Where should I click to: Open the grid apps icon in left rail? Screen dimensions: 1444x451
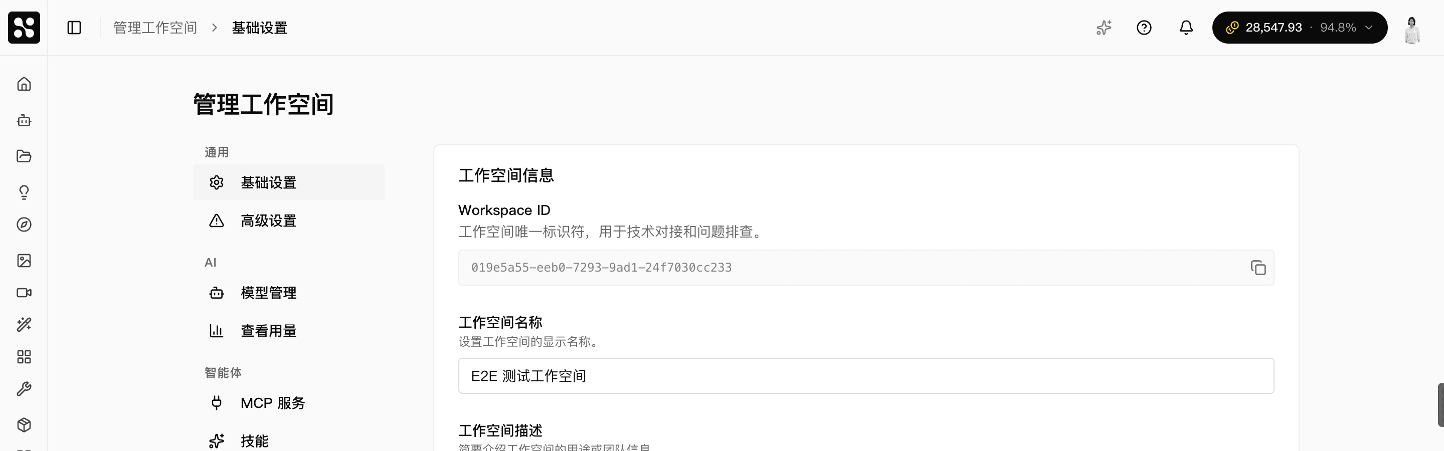click(x=24, y=357)
